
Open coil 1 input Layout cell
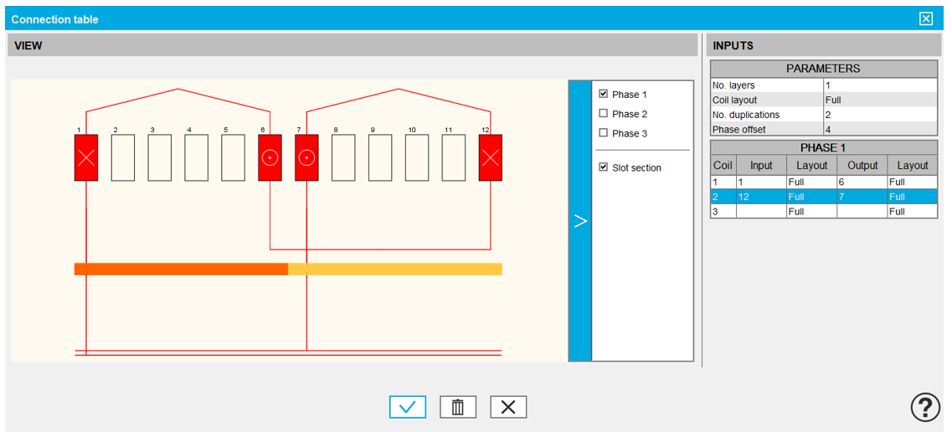(x=810, y=182)
